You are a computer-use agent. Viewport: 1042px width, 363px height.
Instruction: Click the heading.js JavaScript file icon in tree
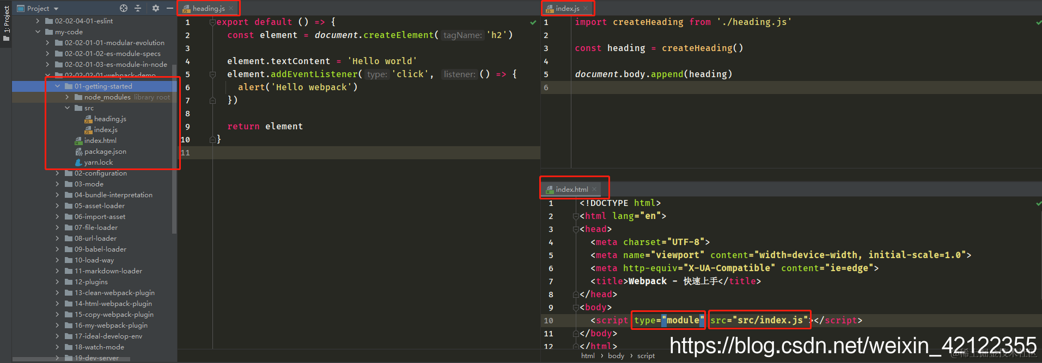[88, 119]
